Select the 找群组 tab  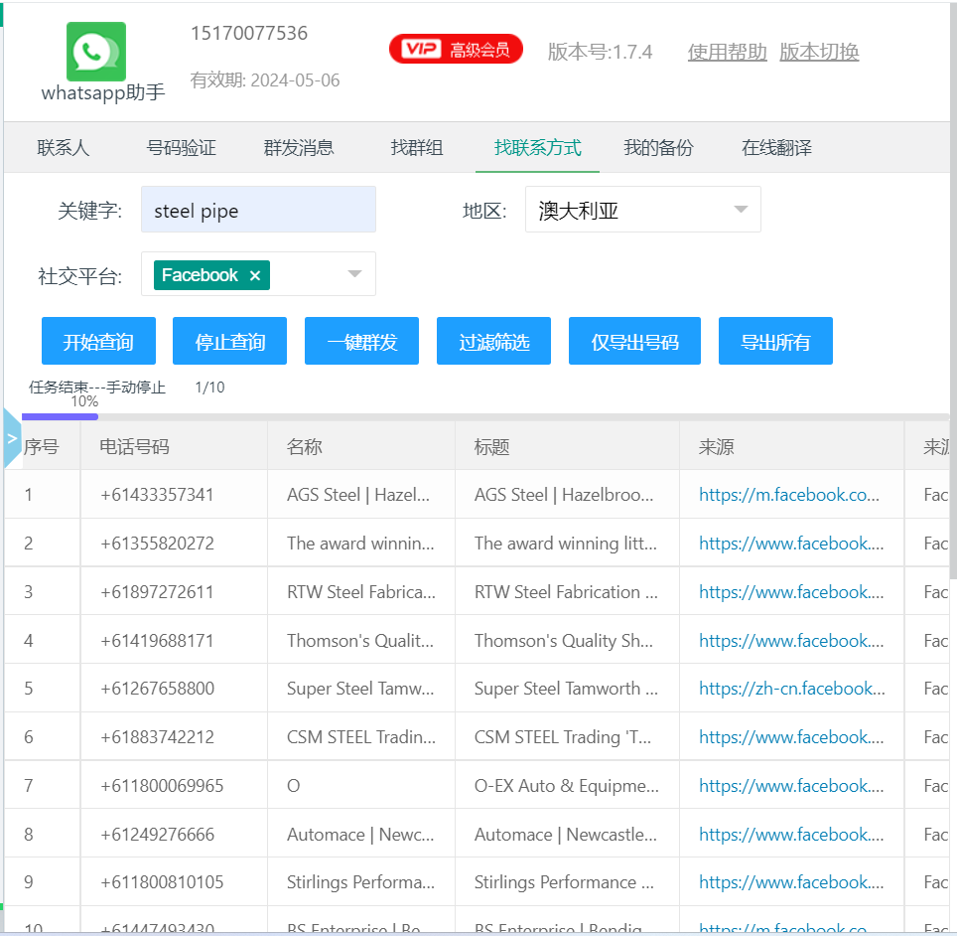pyautogui.click(x=417, y=148)
